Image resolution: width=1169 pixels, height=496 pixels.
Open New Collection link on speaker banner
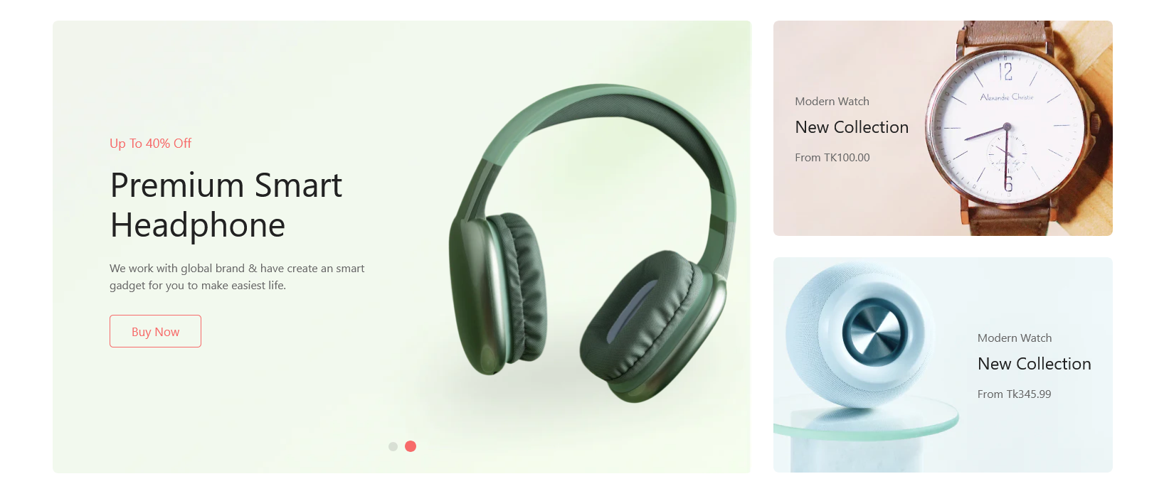1034,364
